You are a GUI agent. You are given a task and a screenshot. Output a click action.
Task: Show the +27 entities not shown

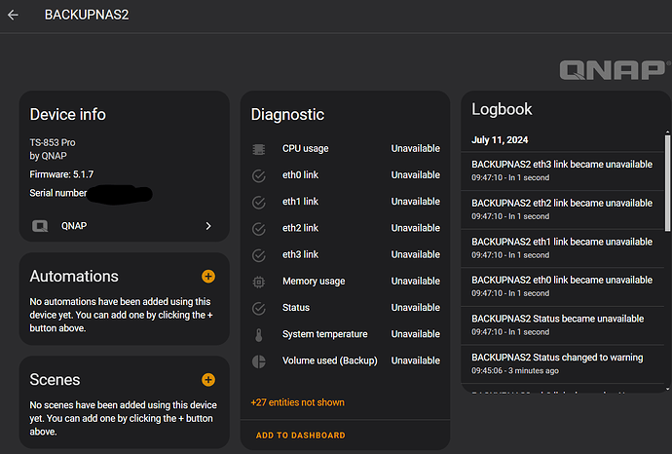click(x=297, y=402)
